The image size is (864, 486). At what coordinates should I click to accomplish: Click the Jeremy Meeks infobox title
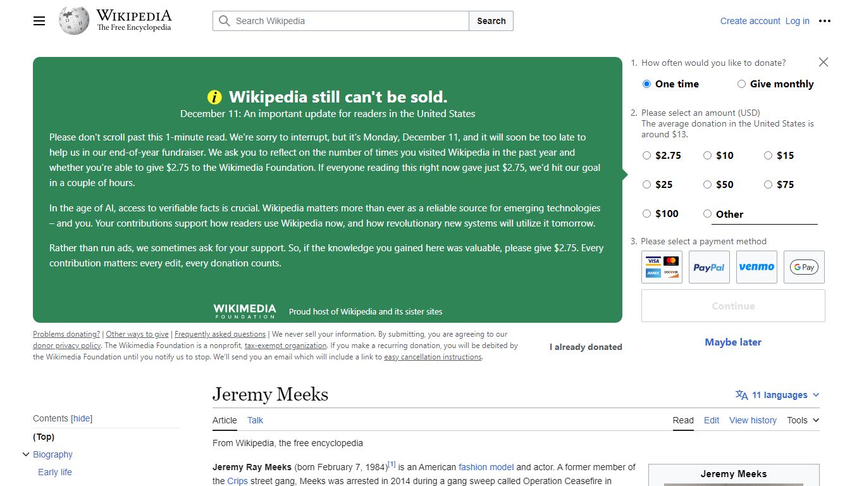[734, 473]
